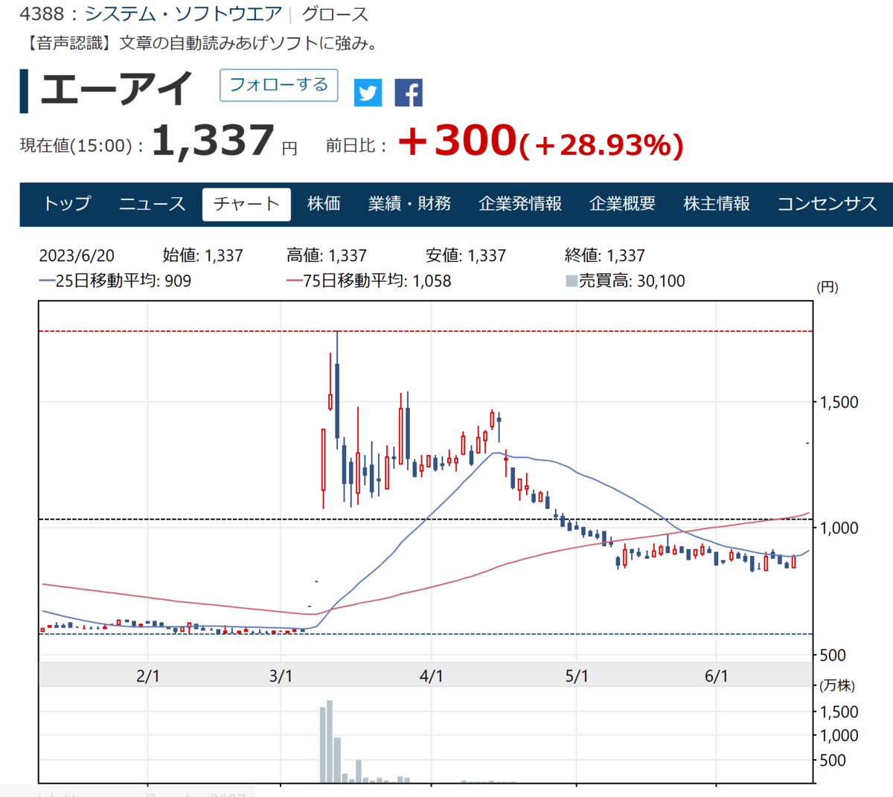The image size is (893, 797).
Task: Click the peak candlestick near the red dashed line
Action: [337, 390]
